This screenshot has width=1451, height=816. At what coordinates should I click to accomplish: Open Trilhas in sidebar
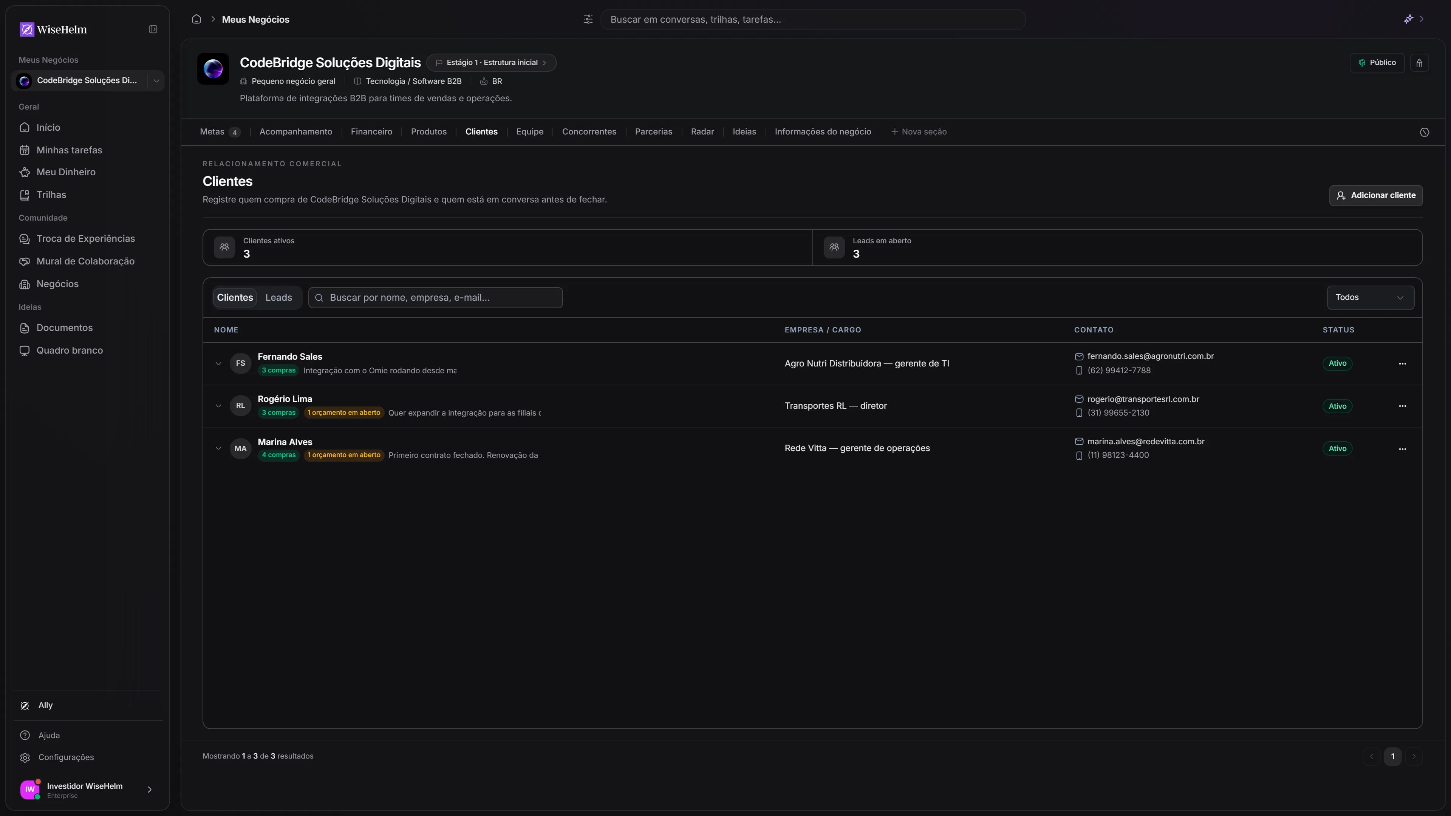pos(88,194)
